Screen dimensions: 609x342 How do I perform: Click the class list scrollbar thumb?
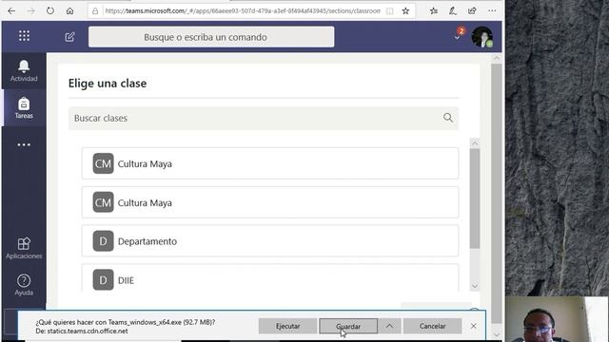click(x=475, y=199)
